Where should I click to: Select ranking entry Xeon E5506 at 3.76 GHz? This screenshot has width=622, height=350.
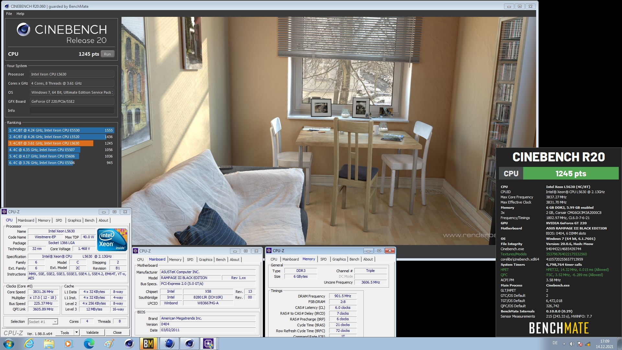point(61,163)
